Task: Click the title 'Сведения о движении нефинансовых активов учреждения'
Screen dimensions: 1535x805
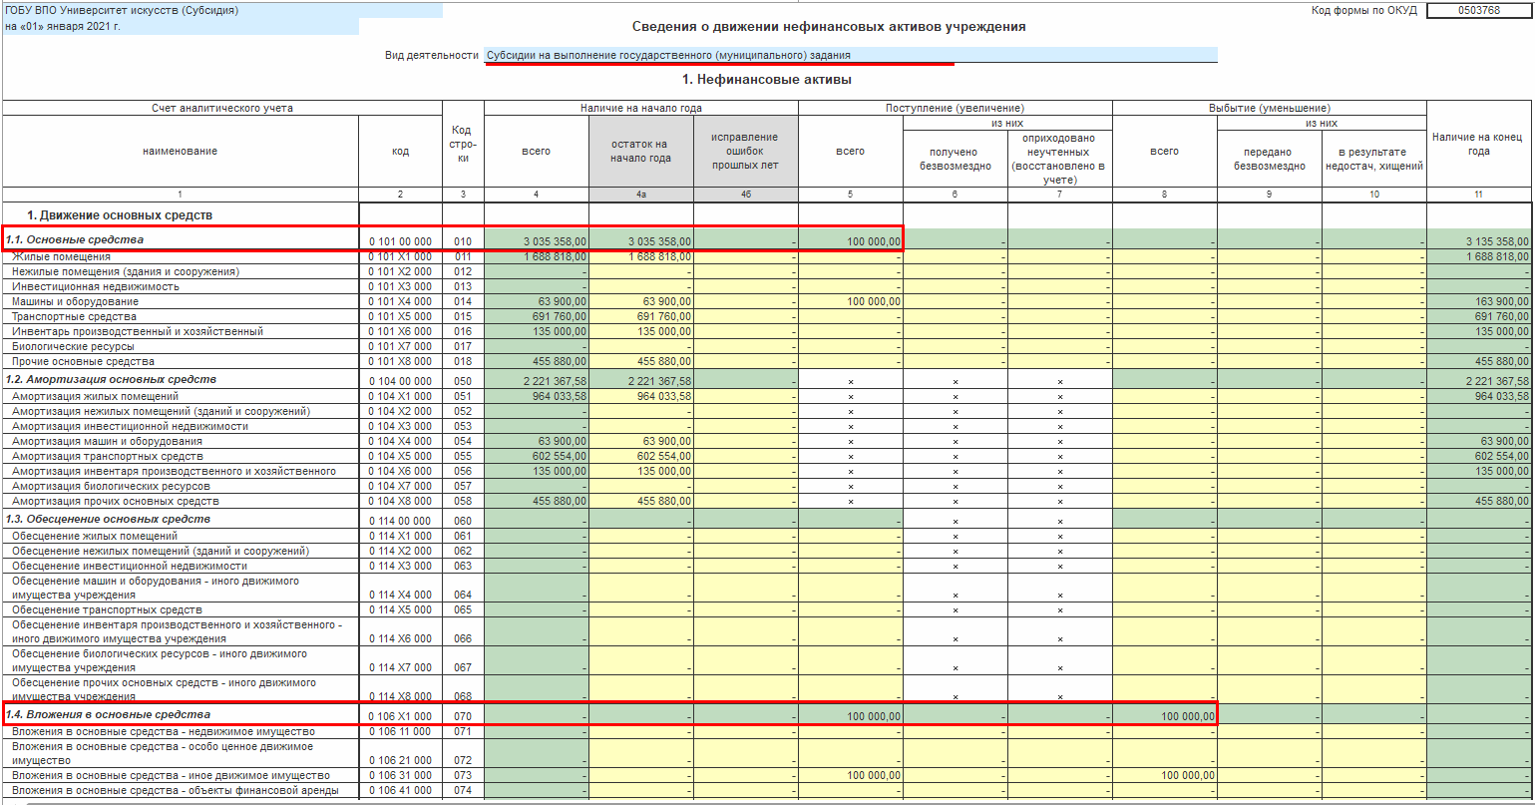Action: (829, 27)
